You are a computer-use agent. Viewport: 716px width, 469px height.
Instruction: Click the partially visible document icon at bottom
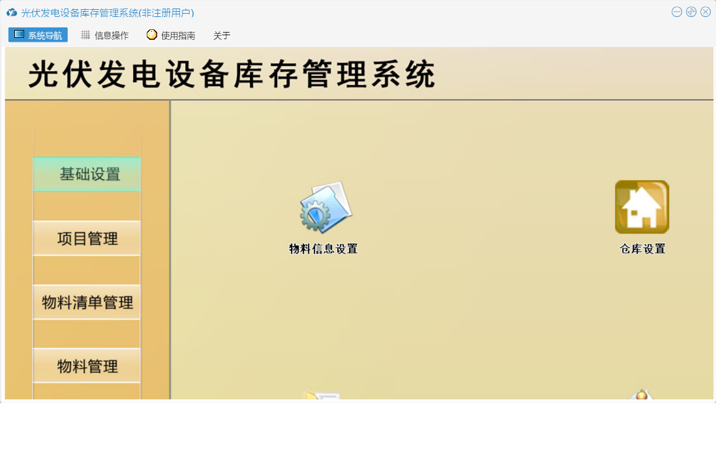pos(323,395)
